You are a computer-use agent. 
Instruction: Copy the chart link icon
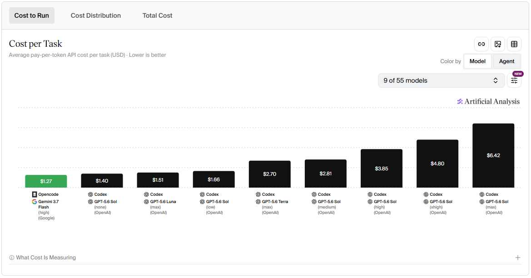click(x=481, y=44)
